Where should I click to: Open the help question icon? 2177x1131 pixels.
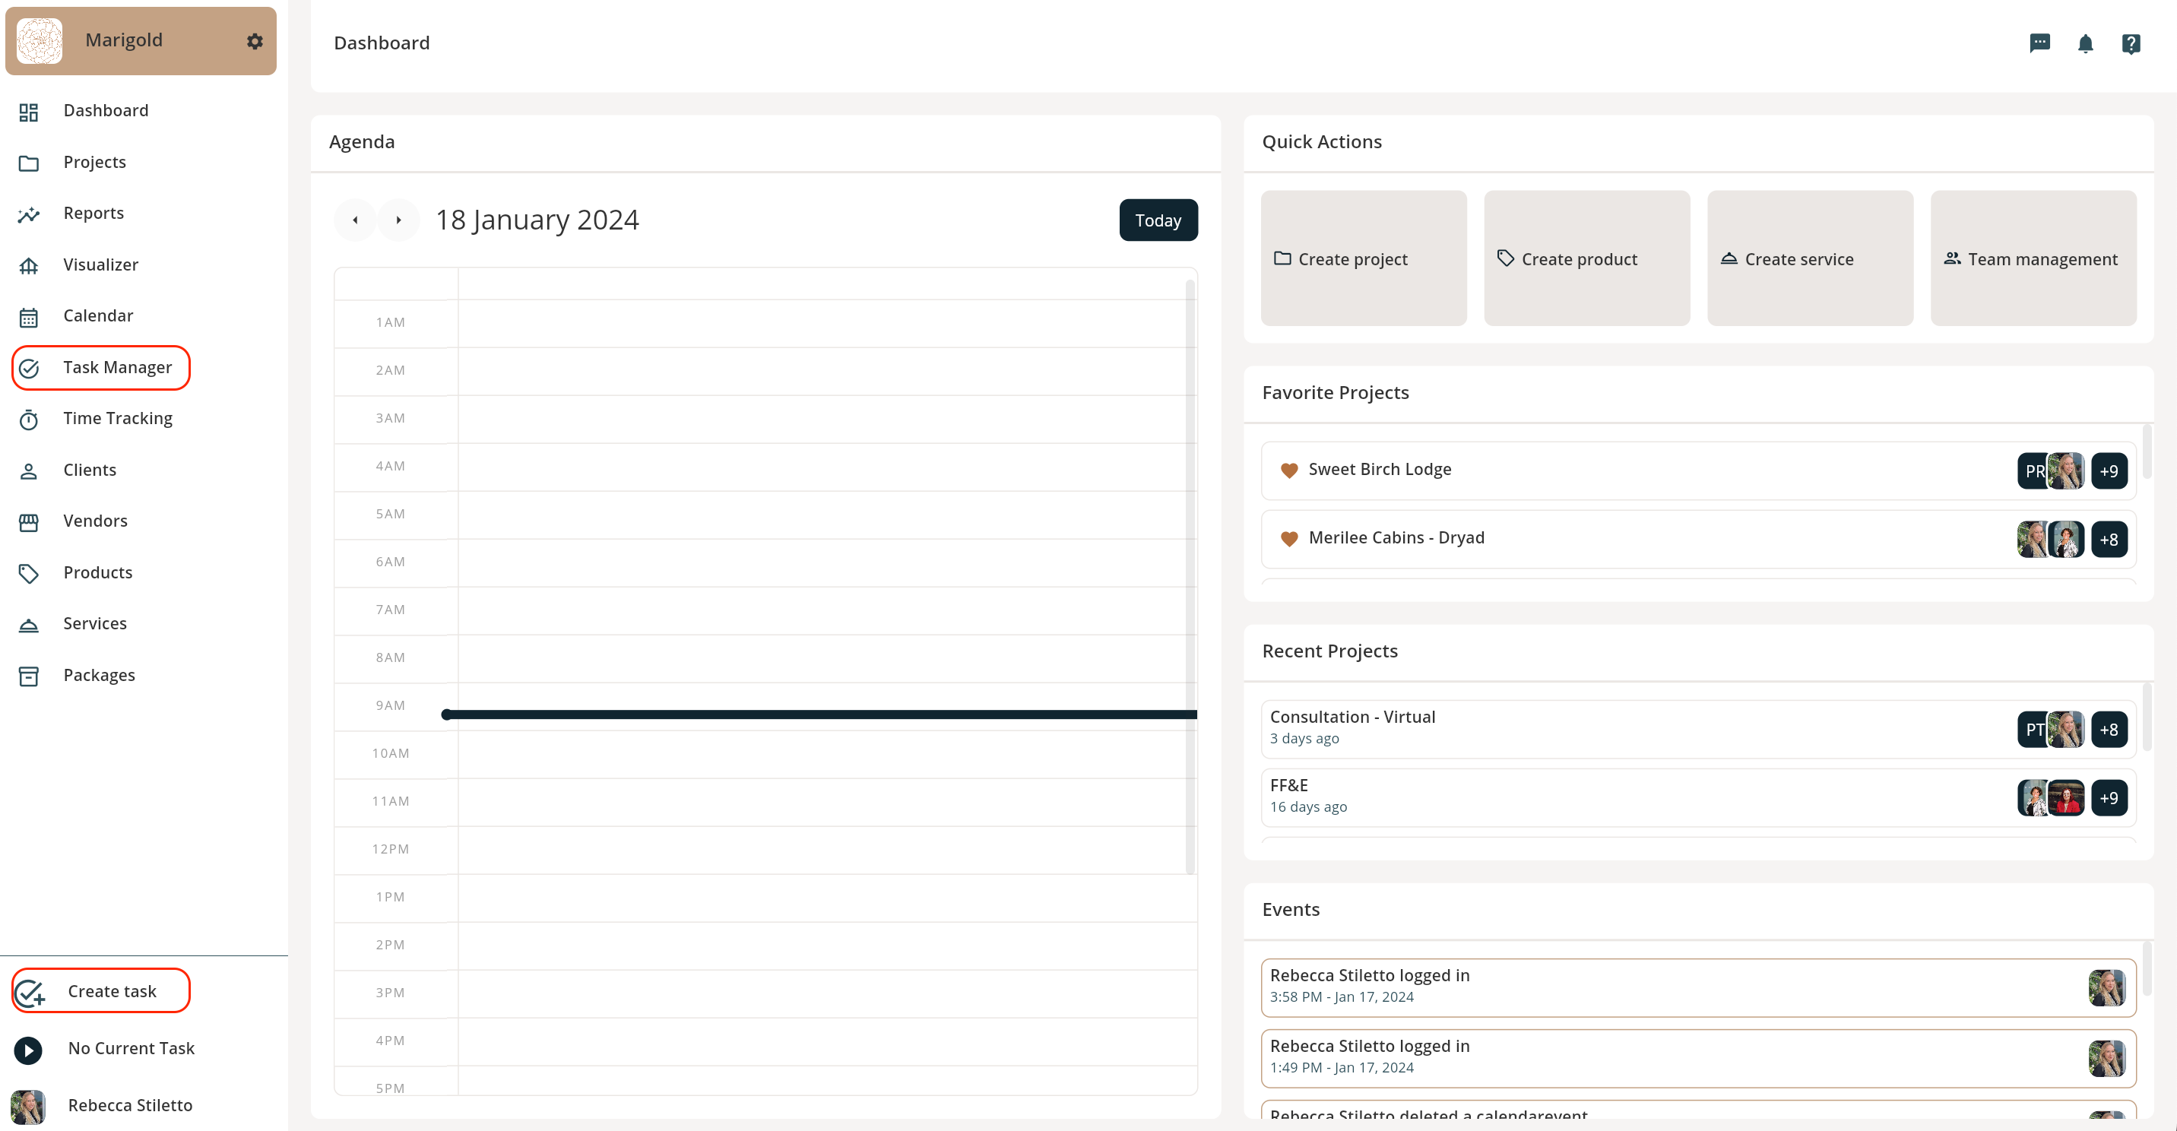click(2131, 43)
